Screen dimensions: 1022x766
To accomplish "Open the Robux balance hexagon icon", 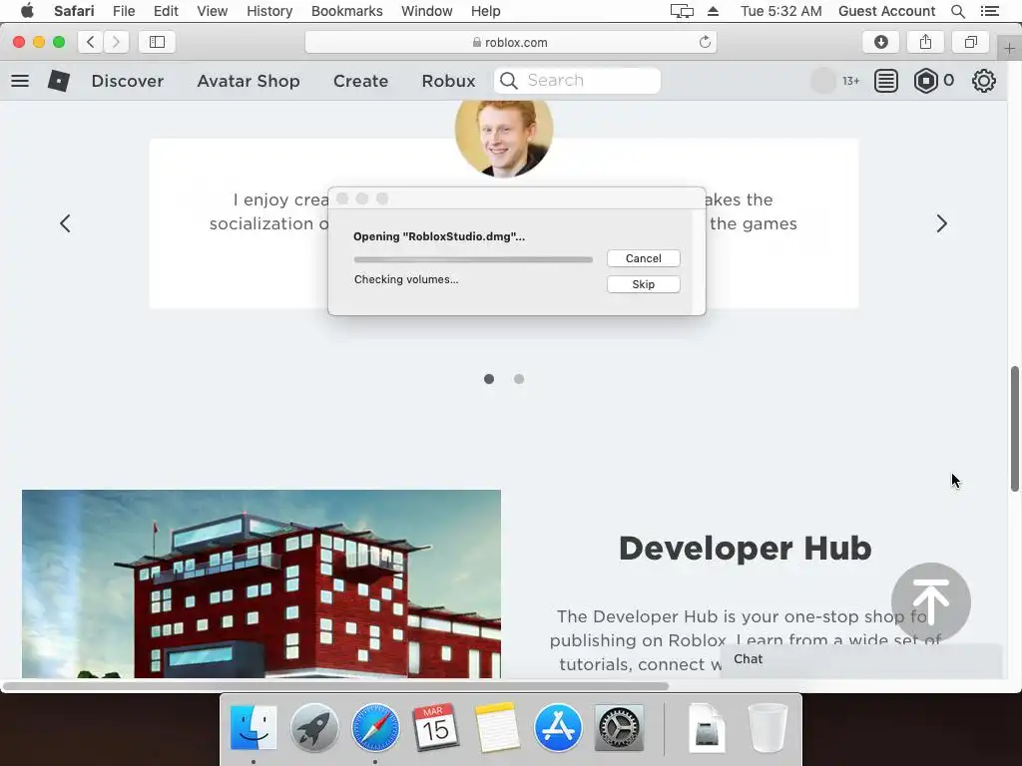I will click(925, 81).
